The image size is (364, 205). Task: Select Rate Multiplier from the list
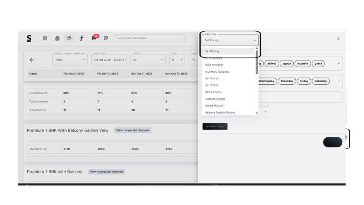(x=214, y=65)
